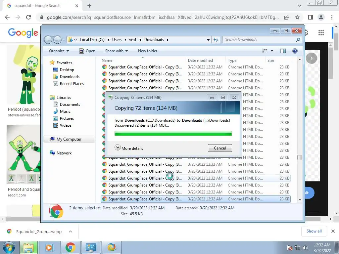Select the last highlighted Squaridot file row
This screenshot has height=254, width=339.
point(195,199)
